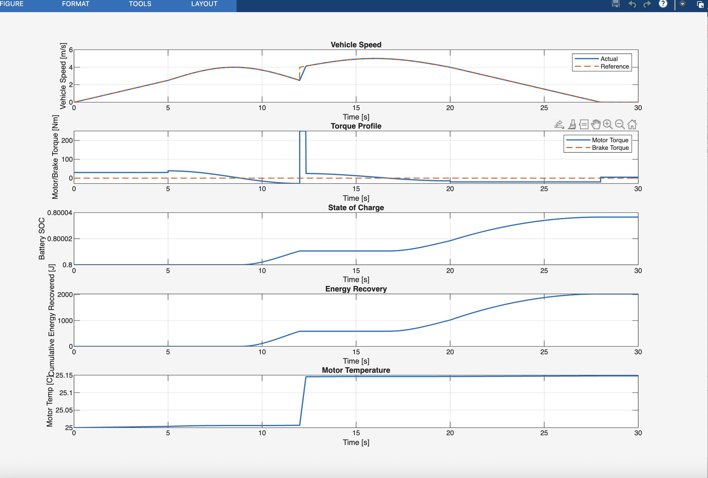Screen dimensions: 708x478
Task: Enable the data tips tool
Action: click(x=584, y=124)
